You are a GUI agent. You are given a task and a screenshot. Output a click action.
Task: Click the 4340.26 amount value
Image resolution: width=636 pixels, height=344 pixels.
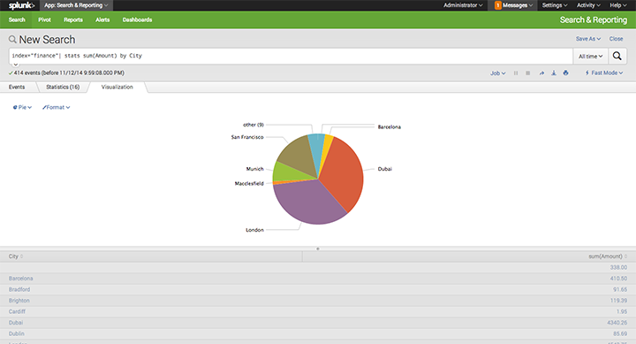coord(617,323)
